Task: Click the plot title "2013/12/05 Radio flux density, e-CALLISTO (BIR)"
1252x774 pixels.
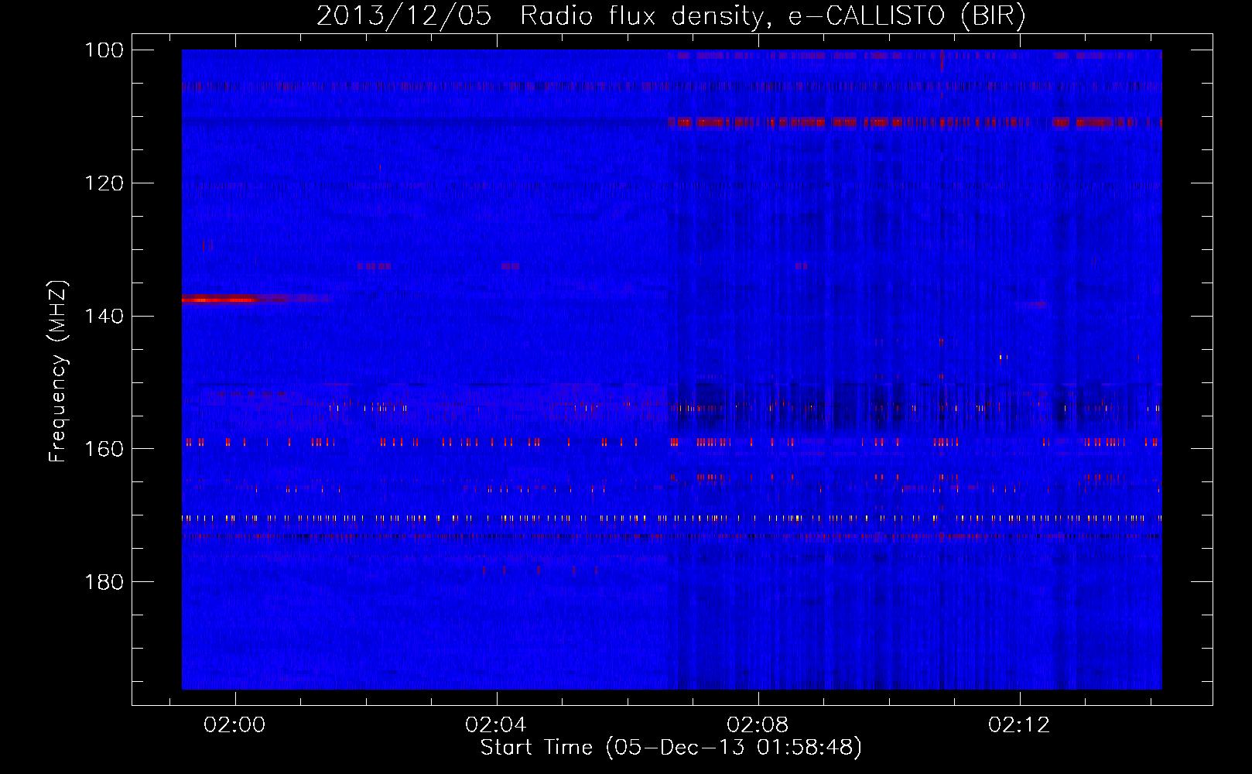Action: pos(671,15)
